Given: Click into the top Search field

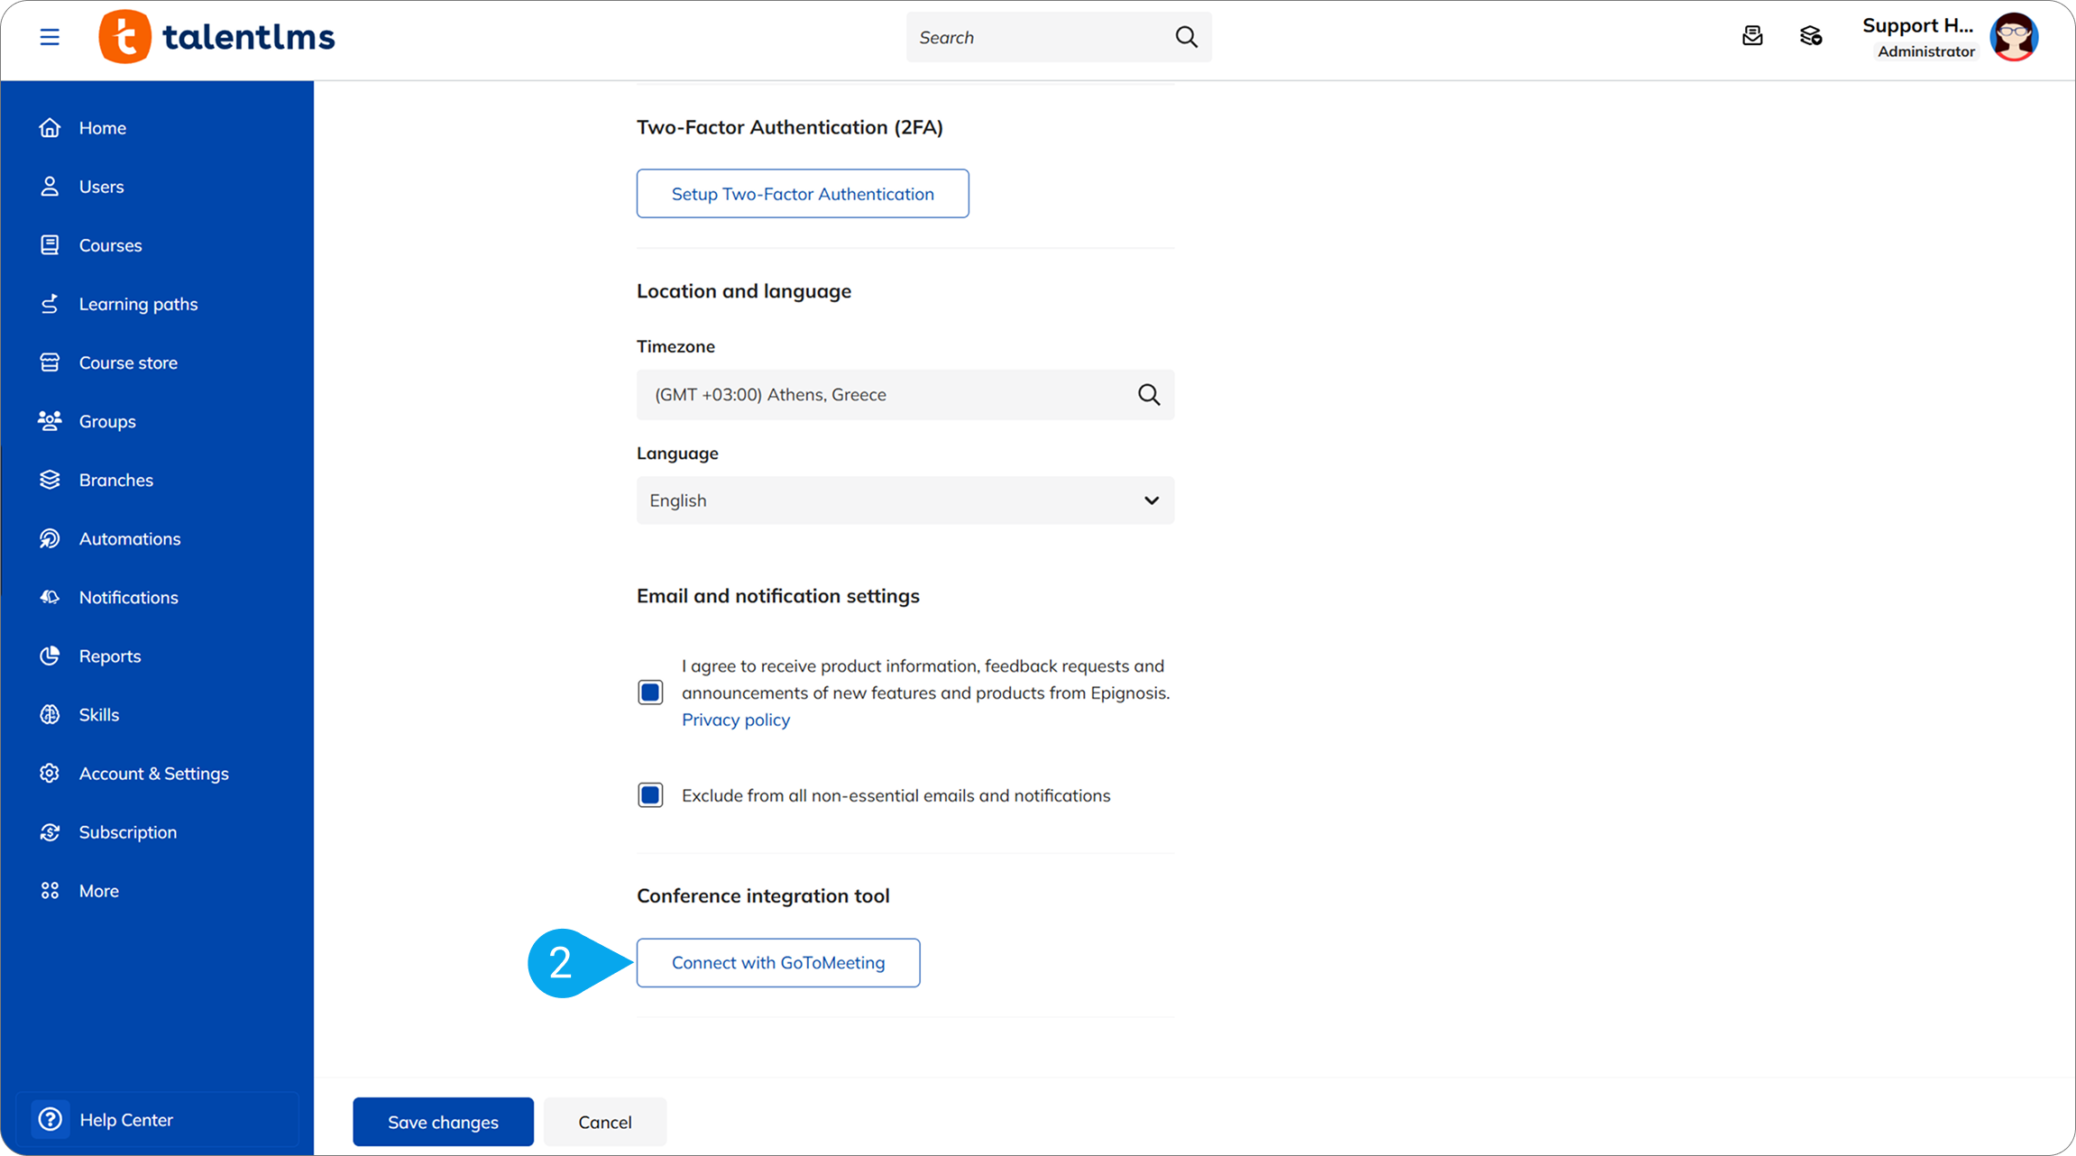Looking at the screenshot, I should coord(1037,37).
